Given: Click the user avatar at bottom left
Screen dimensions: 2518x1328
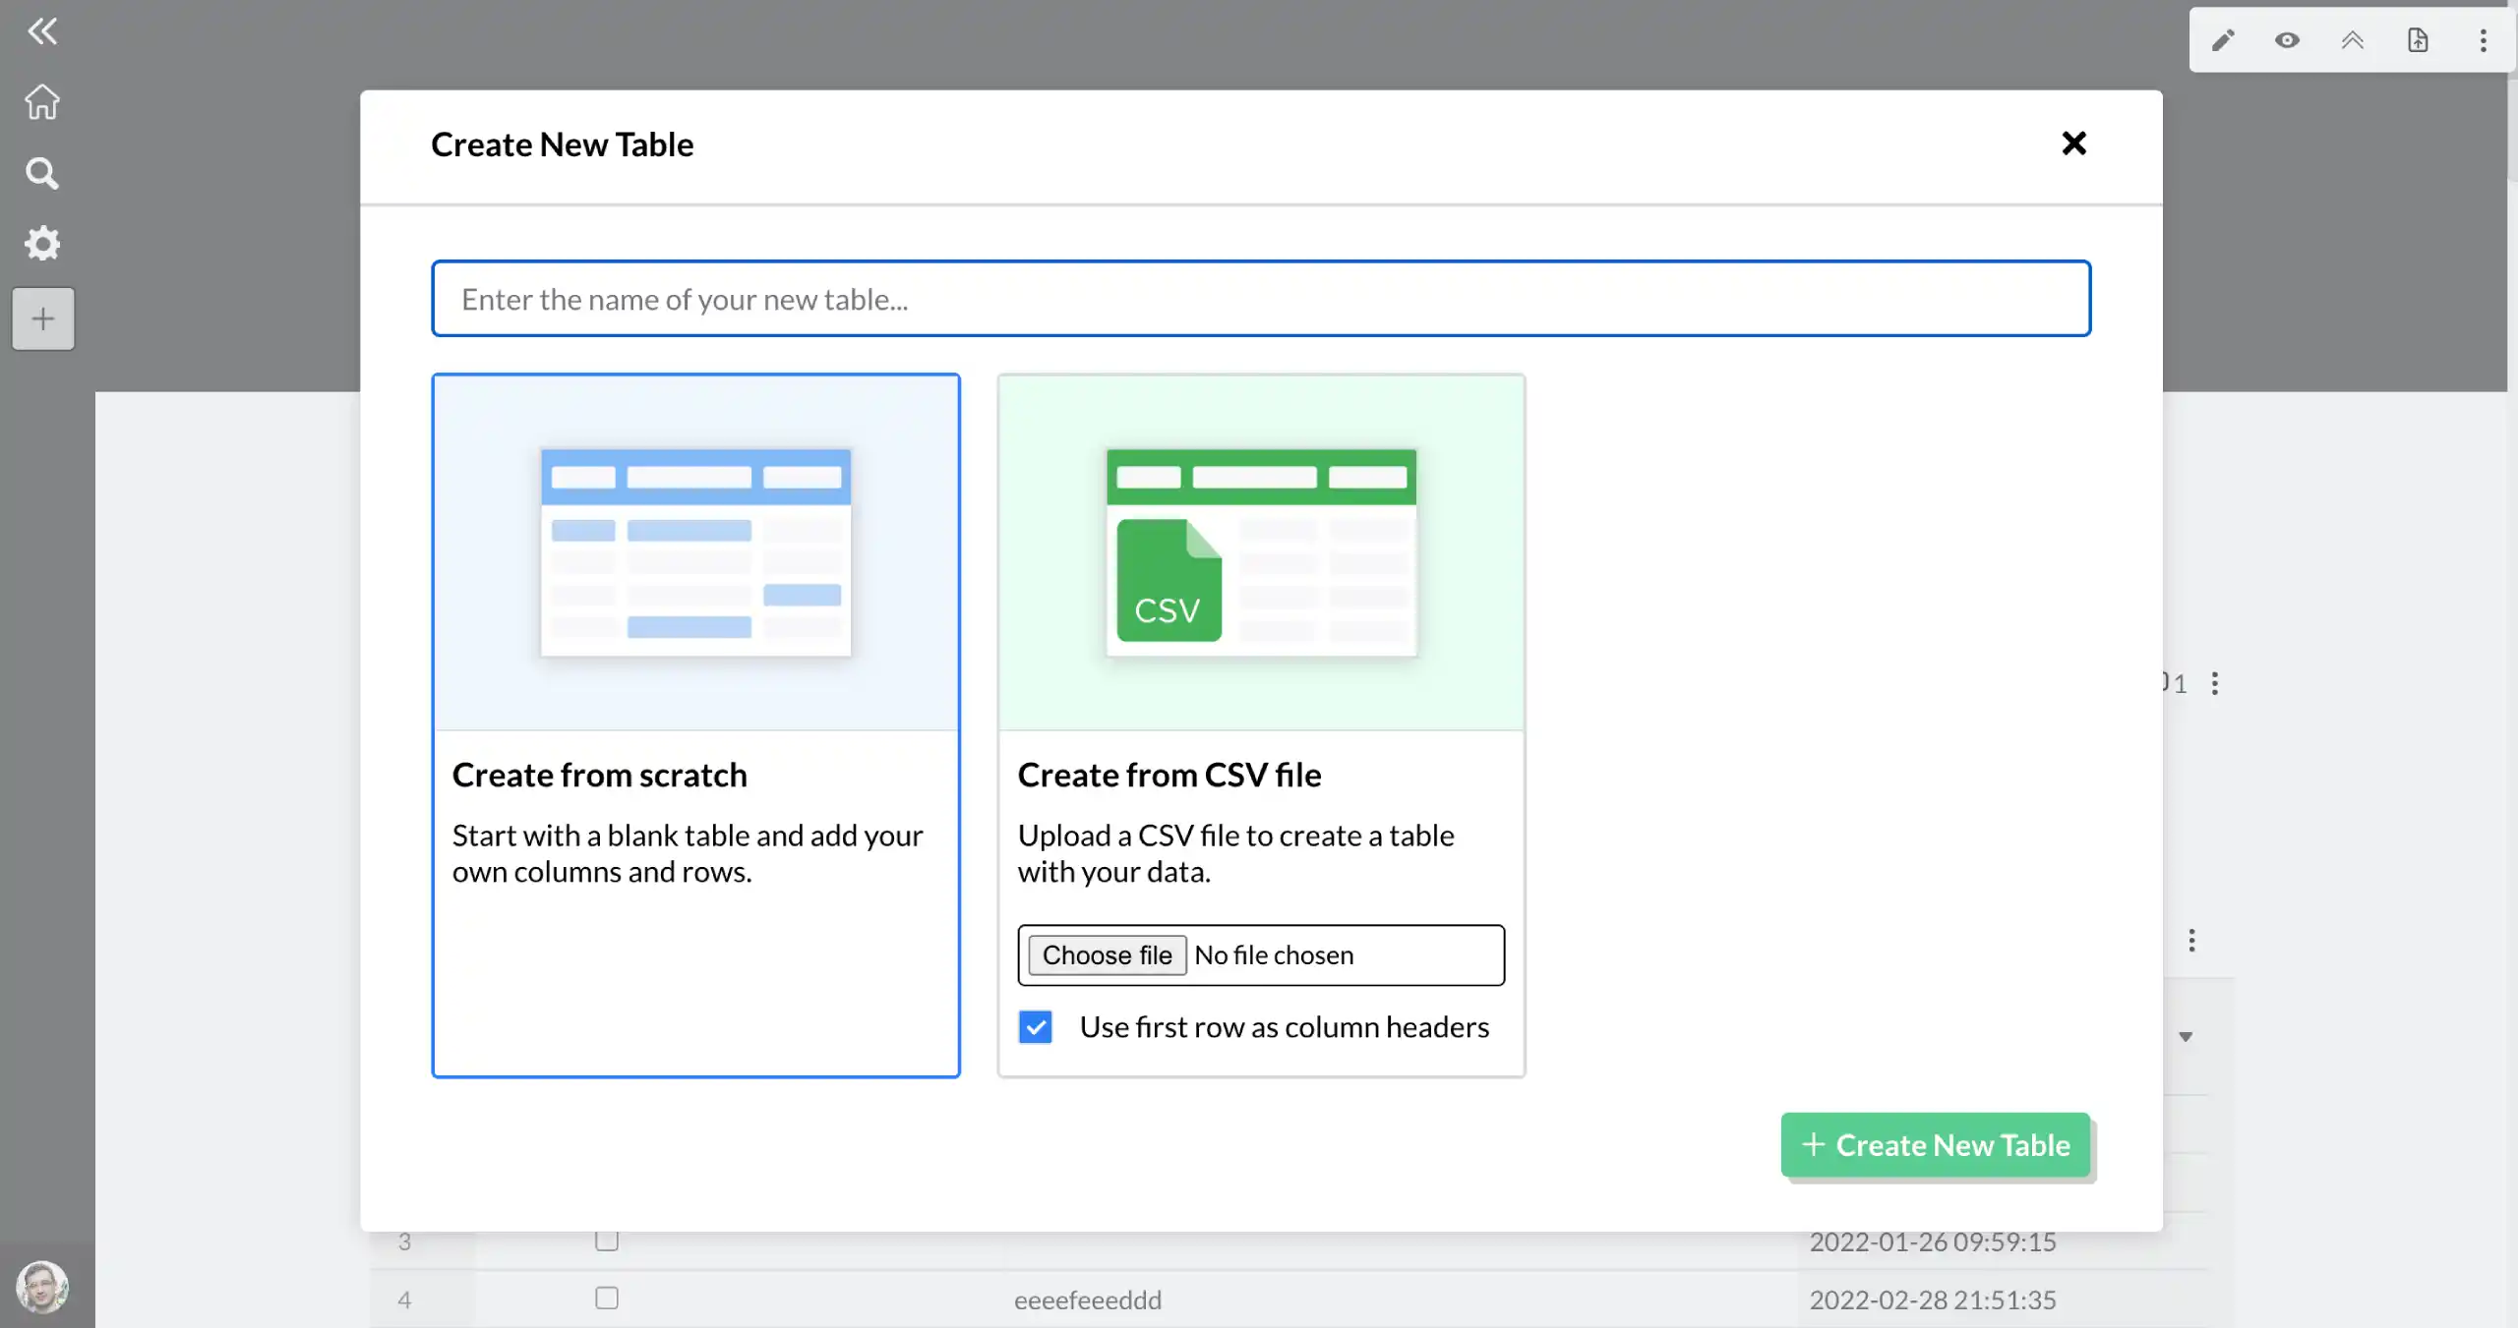Looking at the screenshot, I should tap(42, 1286).
